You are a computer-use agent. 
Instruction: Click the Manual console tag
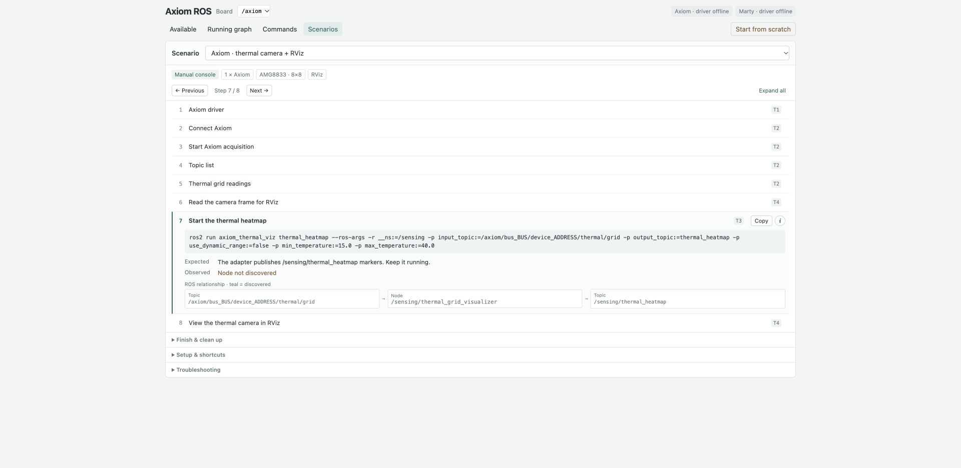195,74
